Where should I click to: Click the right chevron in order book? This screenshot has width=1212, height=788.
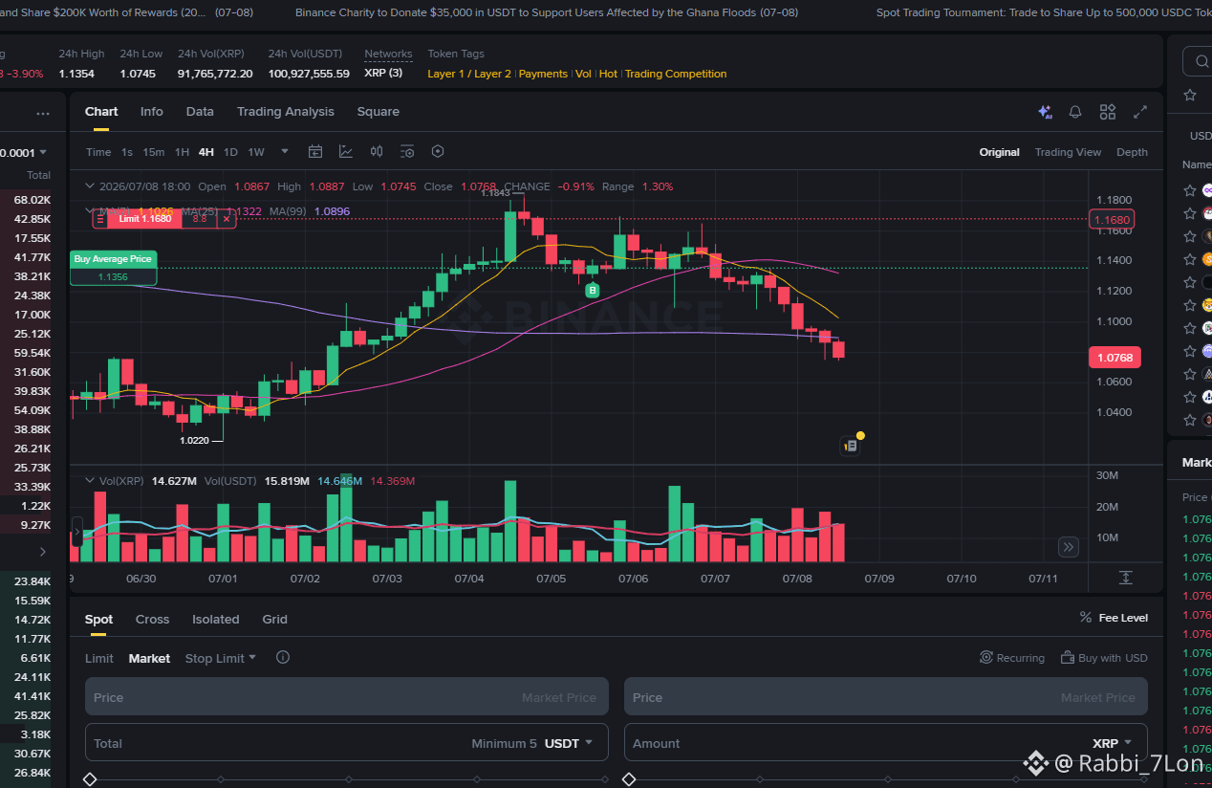pyautogui.click(x=42, y=552)
